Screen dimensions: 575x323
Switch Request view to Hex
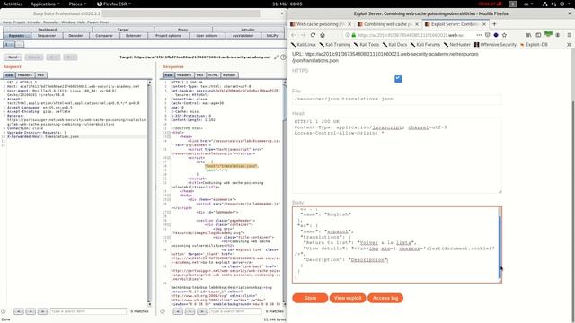[40, 74]
